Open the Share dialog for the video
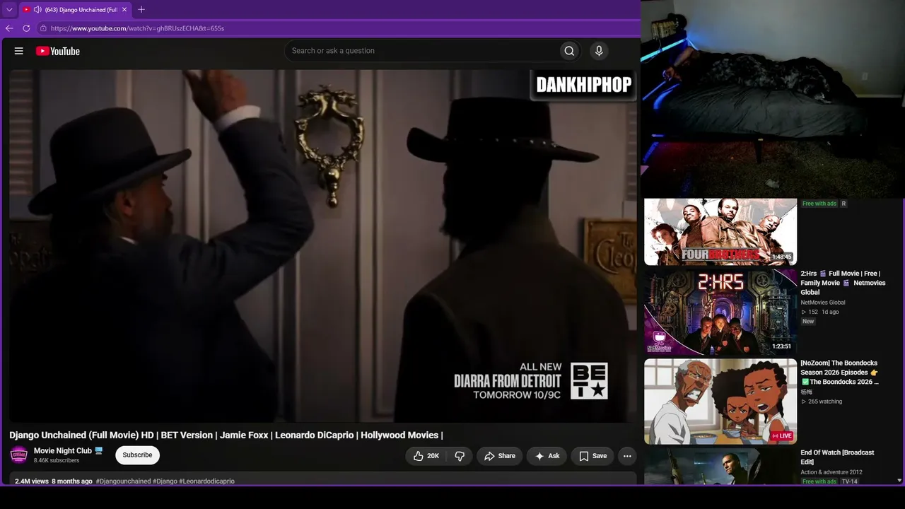 coord(499,456)
